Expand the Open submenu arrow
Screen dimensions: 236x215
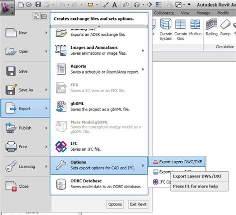[46, 51]
